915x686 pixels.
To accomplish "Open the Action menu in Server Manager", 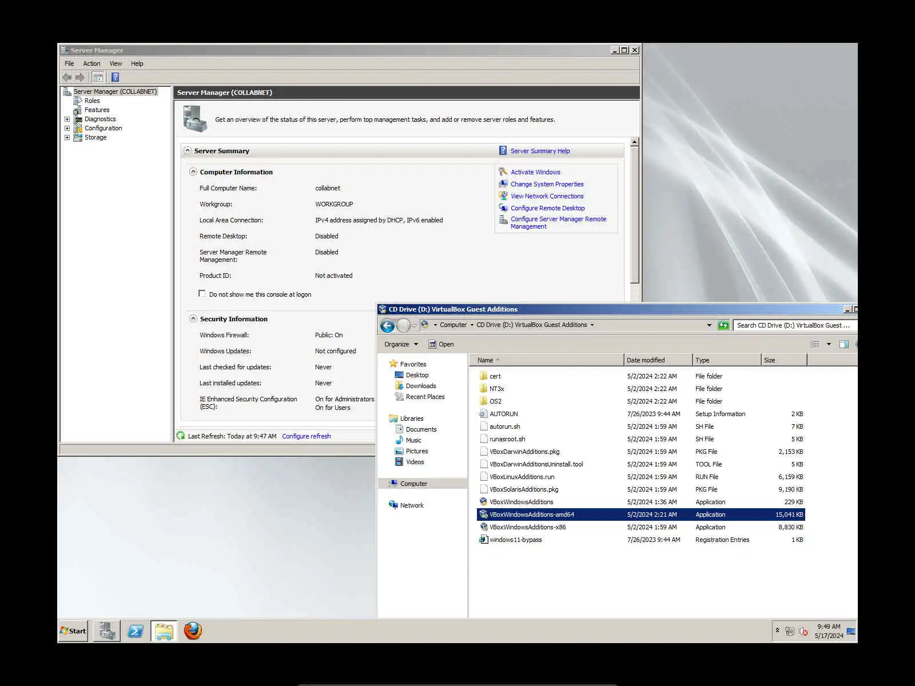I will [x=91, y=63].
